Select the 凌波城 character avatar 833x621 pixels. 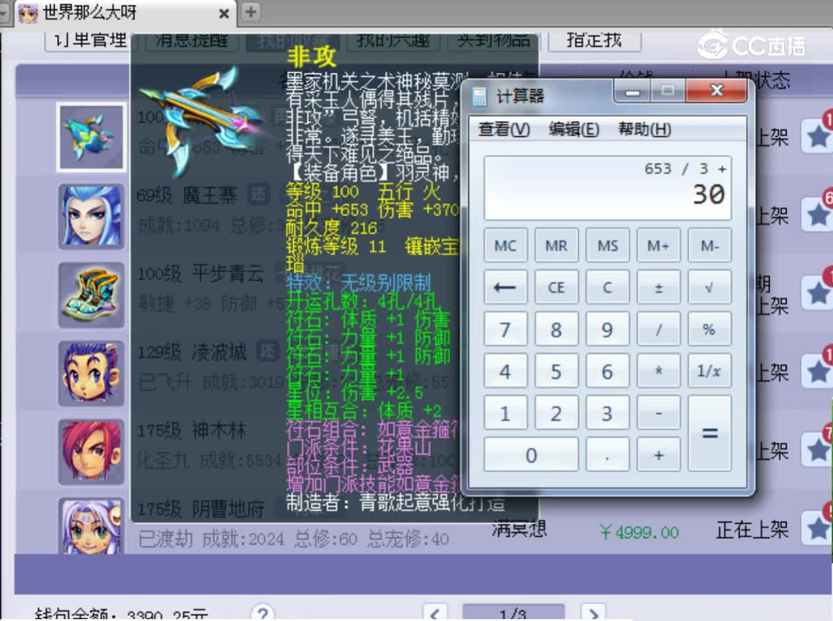tap(91, 373)
